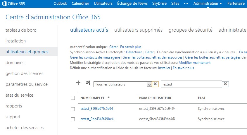Click the Office 365 logo
This screenshot has width=247, height=135.
[14, 4]
